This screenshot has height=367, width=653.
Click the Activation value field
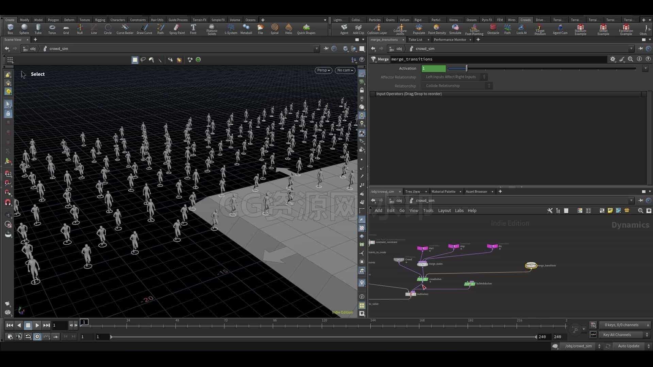[433, 68]
